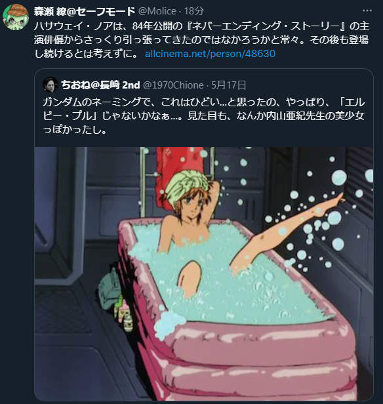Click the quoted tweet author's small avatar

pos(50,85)
